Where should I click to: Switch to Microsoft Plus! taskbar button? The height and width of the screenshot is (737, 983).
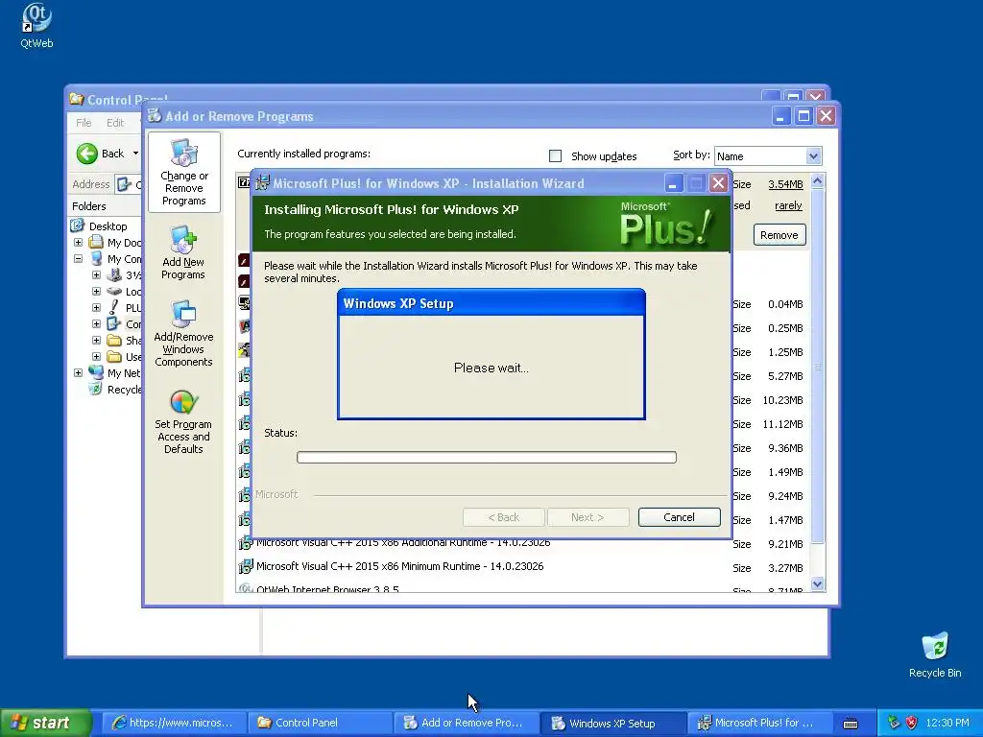pos(759,723)
